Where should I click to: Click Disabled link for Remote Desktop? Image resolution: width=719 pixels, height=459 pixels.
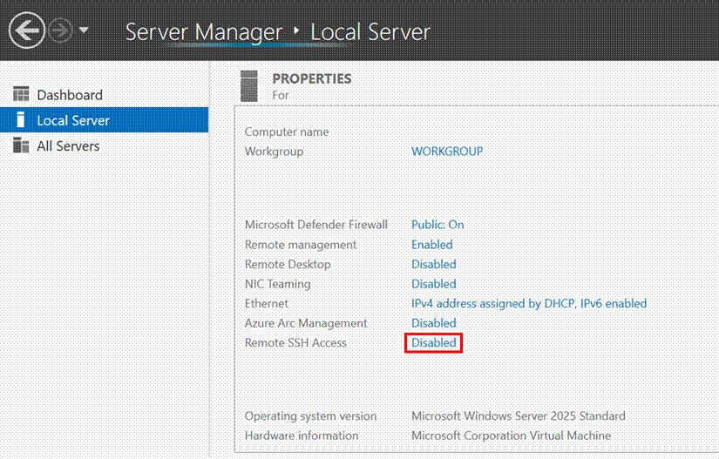(x=433, y=264)
